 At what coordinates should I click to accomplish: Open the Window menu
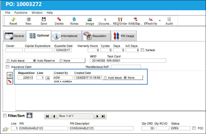point(37,13)
